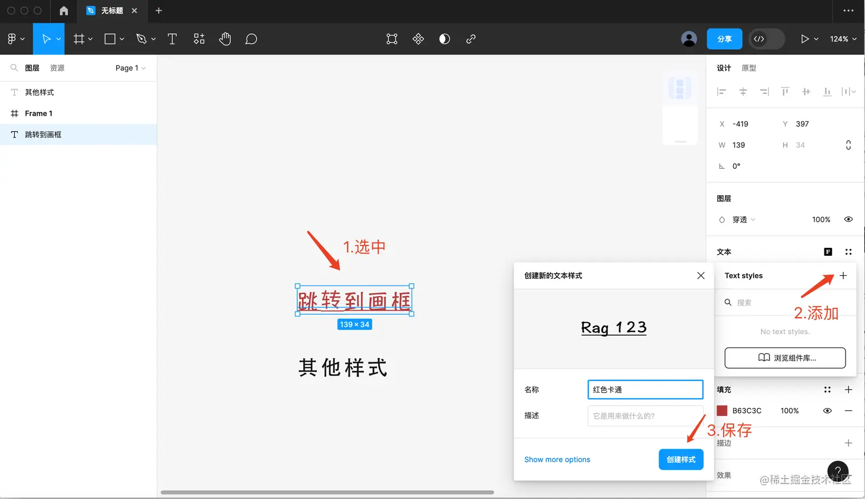Click the Align right icon
Viewport: 865px width, 499px height.
(x=764, y=92)
